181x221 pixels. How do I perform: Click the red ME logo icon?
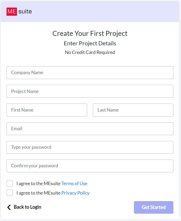pos(12,12)
